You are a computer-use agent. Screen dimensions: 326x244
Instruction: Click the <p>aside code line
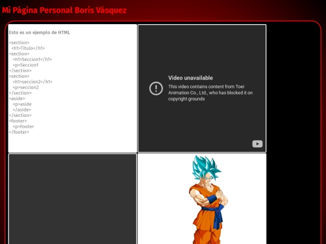coord(22,104)
